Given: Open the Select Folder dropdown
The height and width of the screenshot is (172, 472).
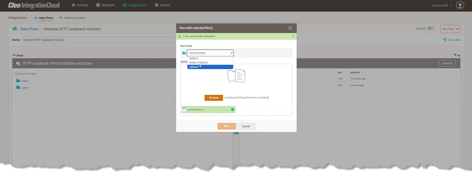Looking at the screenshot, I should 210,53.
